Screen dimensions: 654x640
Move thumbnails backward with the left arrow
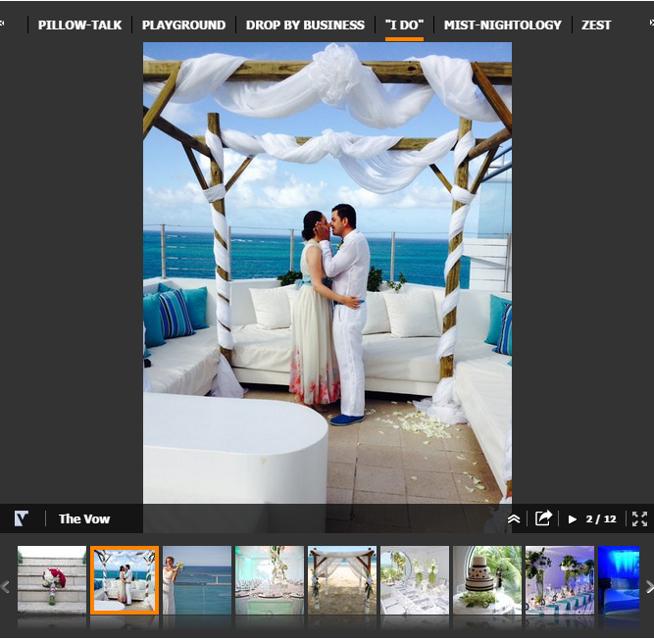click(6, 587)
